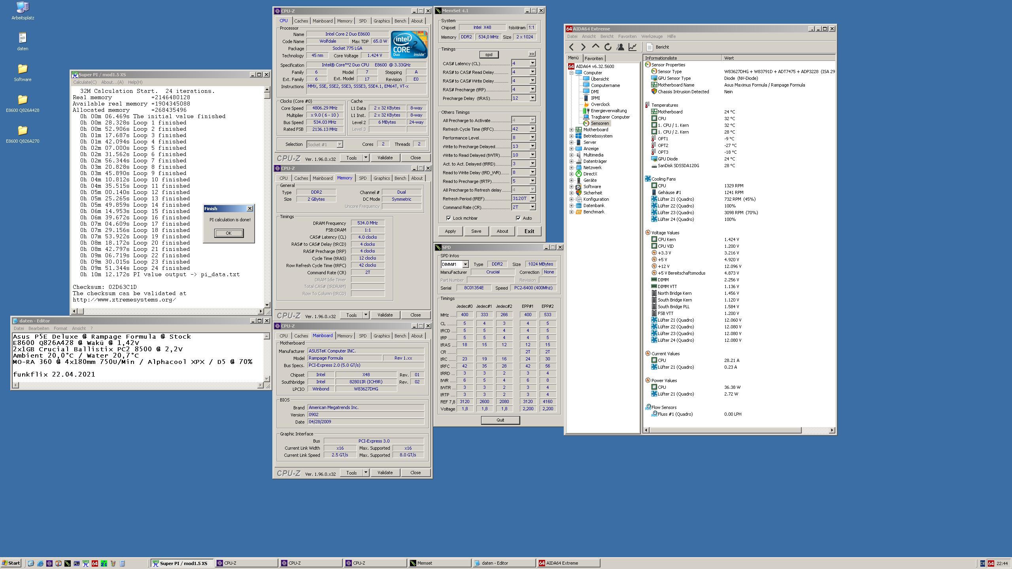Switch to Memset taskbar button
This screenshot has width=1012, height=569.
(440, 563)
